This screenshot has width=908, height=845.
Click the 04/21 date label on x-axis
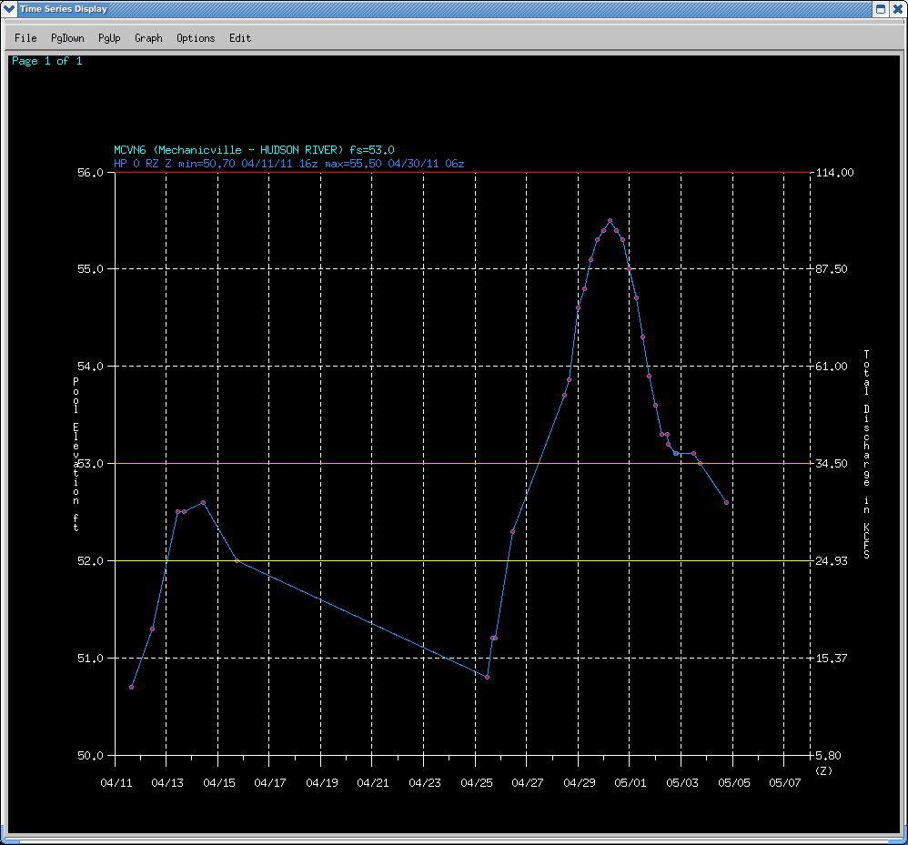373,783
